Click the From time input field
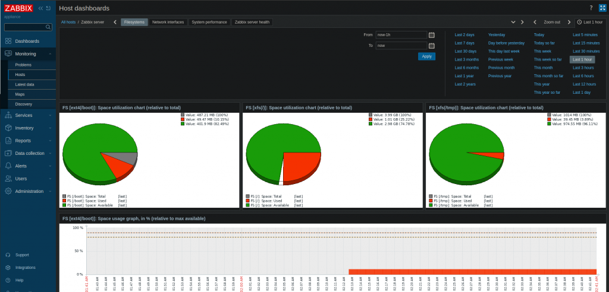Screen dimensions: 609x292 click(401, 35)
